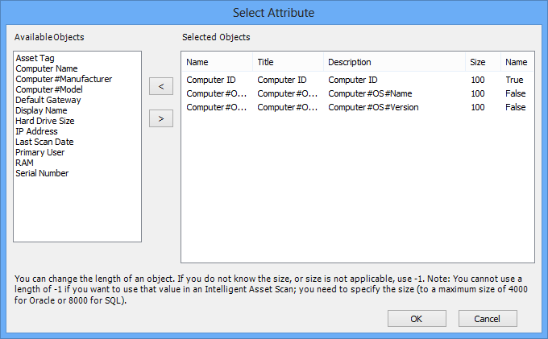This screenshot has height=339, width=548.
Task: Sort by the Description column header
Action: click(394, 62)
